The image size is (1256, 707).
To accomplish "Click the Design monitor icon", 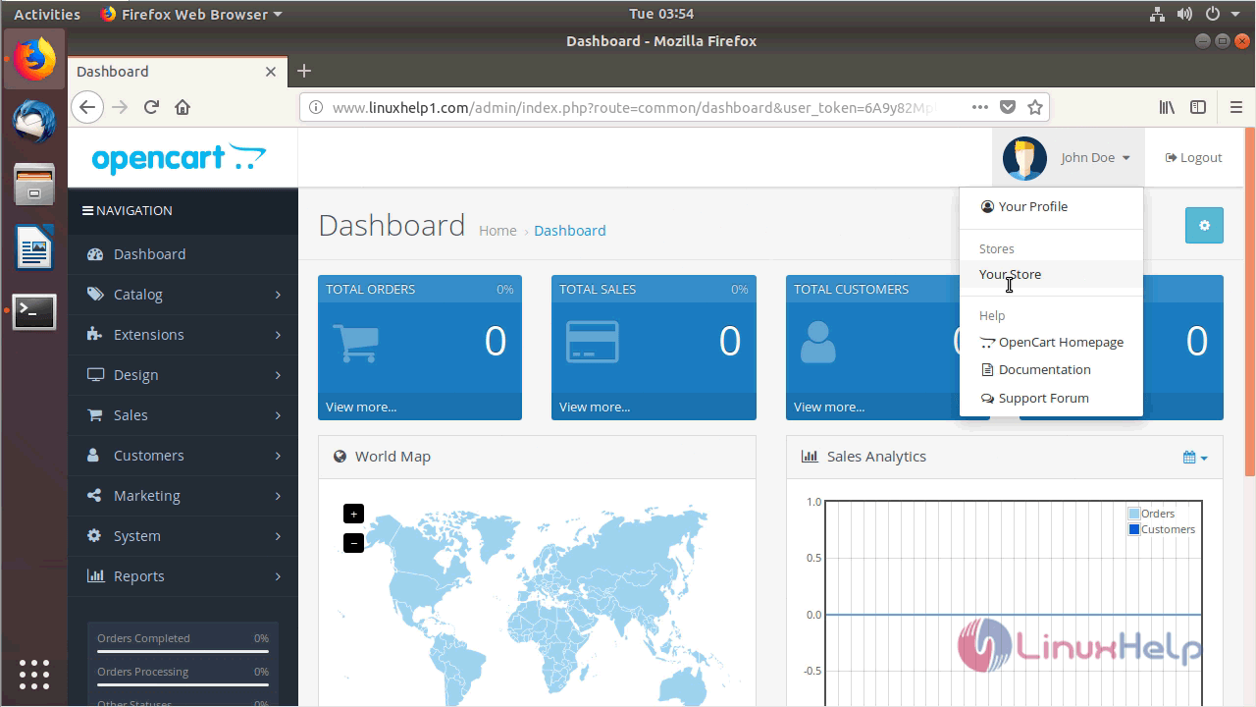I will (x=94, y=375).
